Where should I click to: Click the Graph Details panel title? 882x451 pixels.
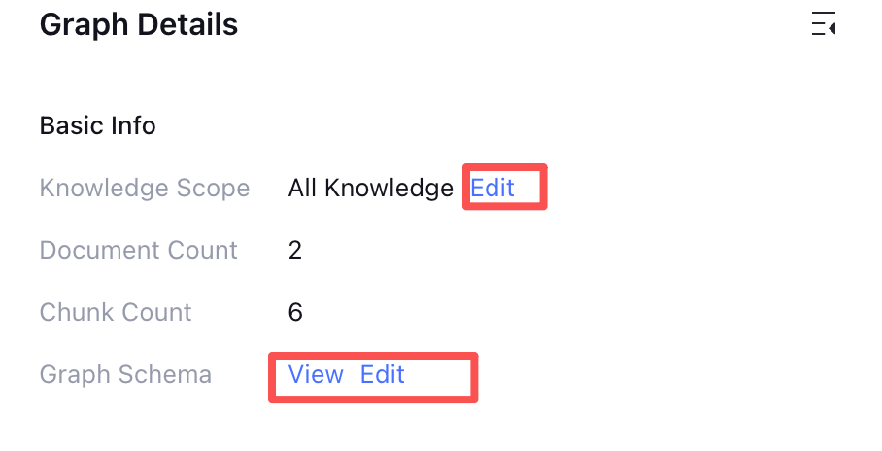pyautogui.click(x=139, y=25)
